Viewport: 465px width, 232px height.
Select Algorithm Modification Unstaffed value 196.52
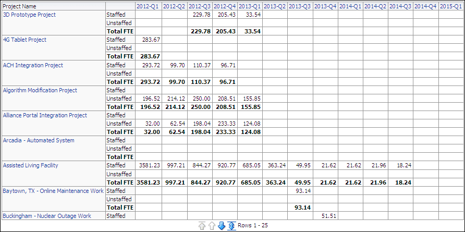(x=151, y=99)
